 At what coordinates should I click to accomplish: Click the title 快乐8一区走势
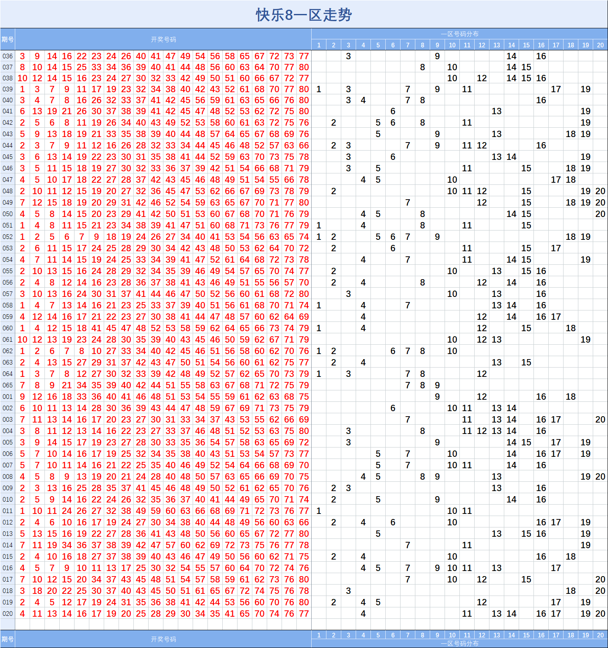pos(304,15)
